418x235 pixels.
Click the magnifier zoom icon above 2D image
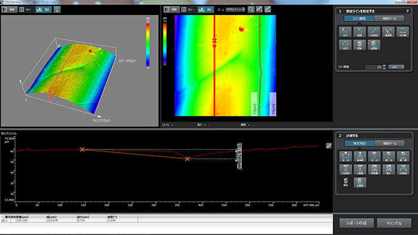click(251, 10)
